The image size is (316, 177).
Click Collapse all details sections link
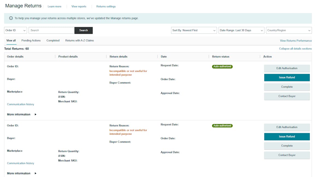pyautogui.click(x=295, y=49)
